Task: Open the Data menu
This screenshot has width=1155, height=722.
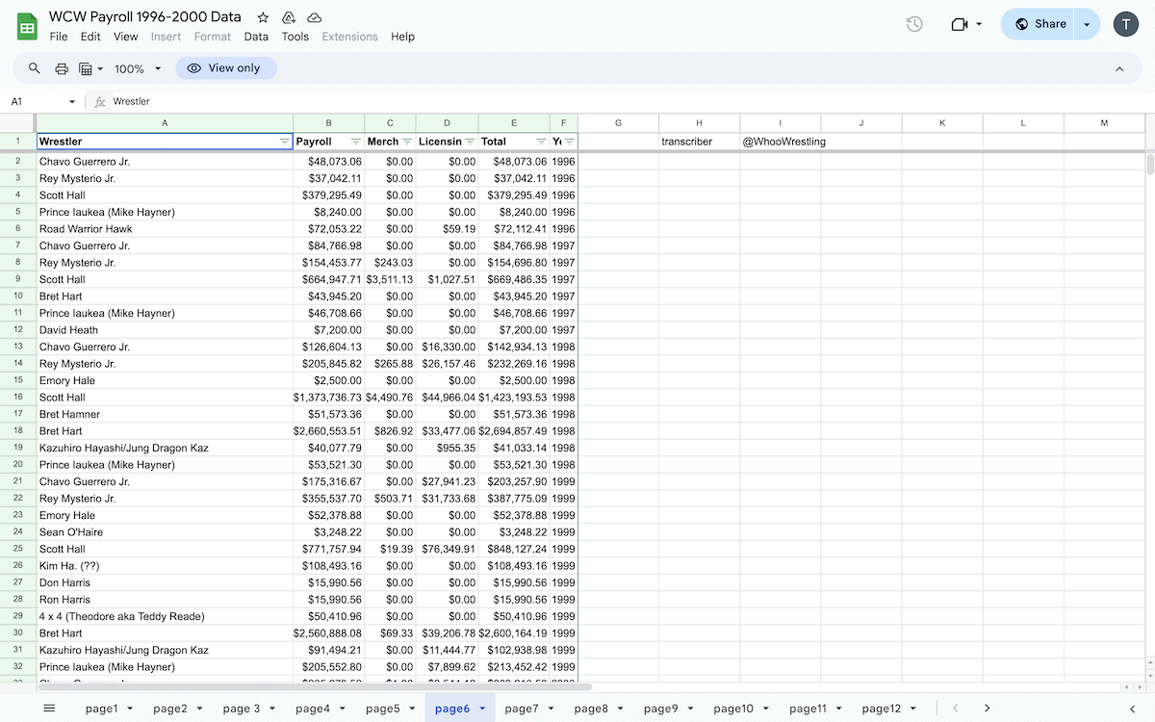Action: [256, 37]
